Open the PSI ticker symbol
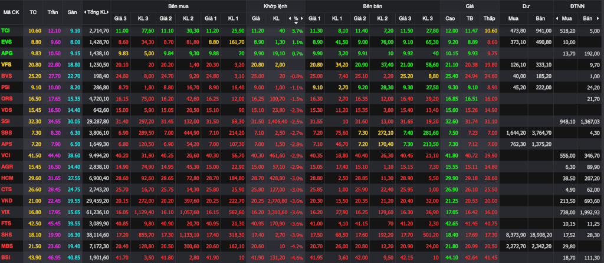 [5, 87]
